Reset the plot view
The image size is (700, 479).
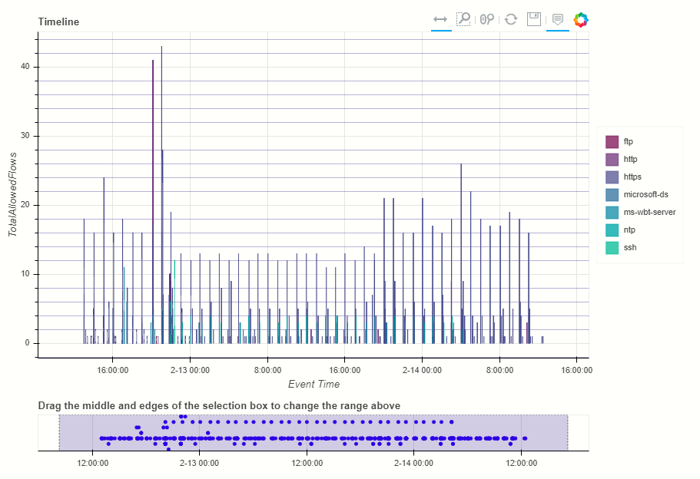point(511,19)
